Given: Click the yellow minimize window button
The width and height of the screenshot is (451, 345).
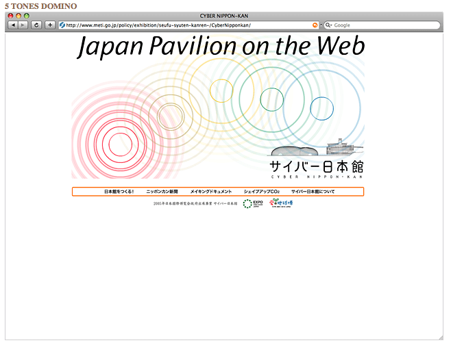Looking at the screenshot, I should point(19,16).
